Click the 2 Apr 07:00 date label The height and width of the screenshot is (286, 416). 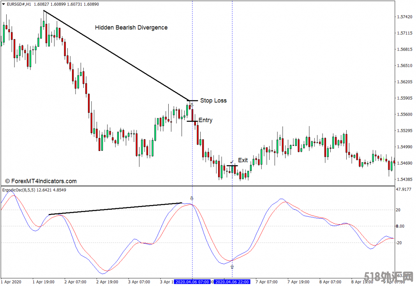tap(75, 282)
